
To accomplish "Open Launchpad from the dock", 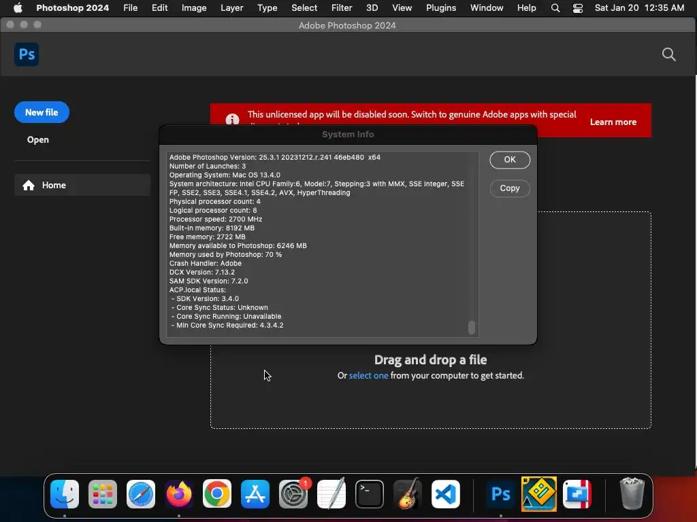I will click(103, 494).
